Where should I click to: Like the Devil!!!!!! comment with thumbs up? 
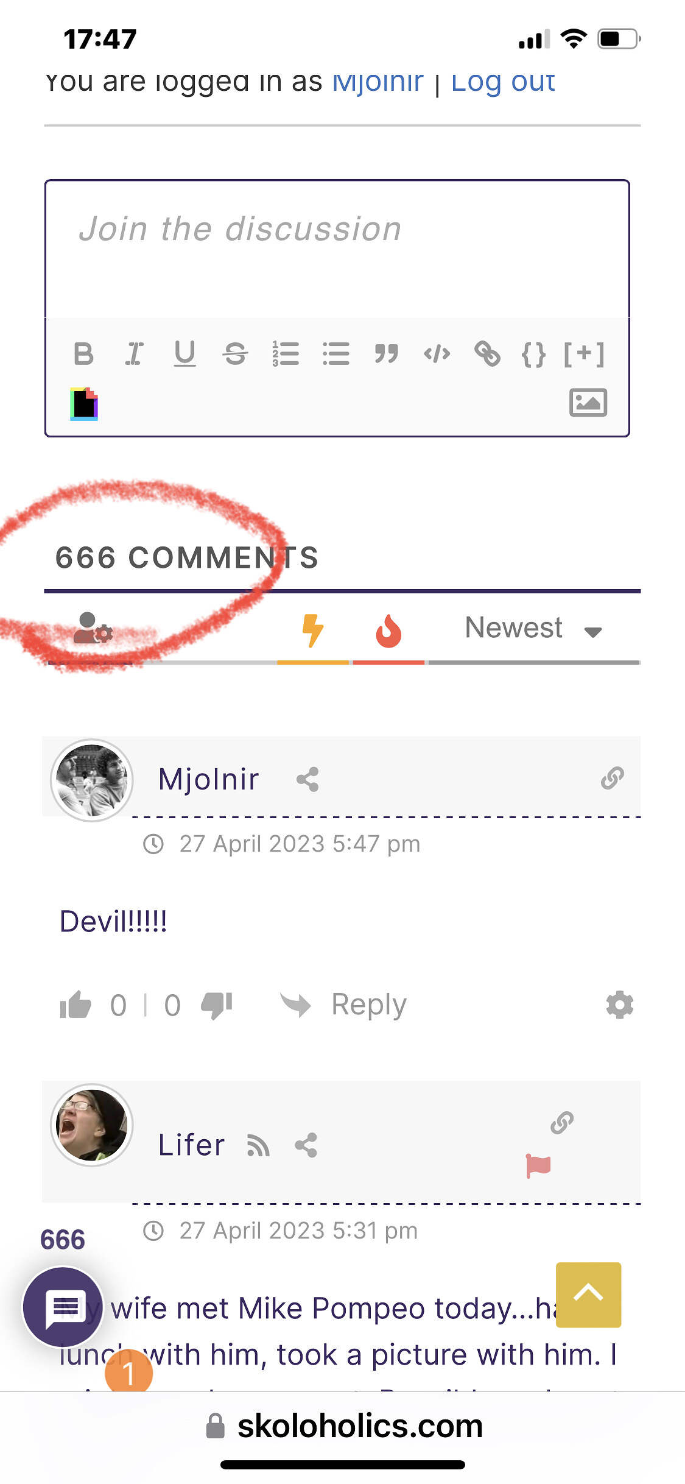(76, 1005)
